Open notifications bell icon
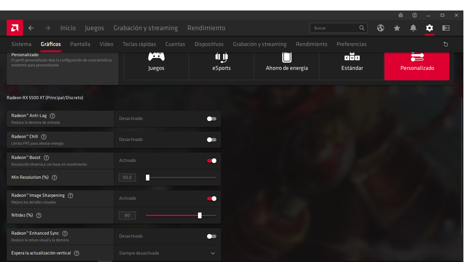 pos(413,28)
